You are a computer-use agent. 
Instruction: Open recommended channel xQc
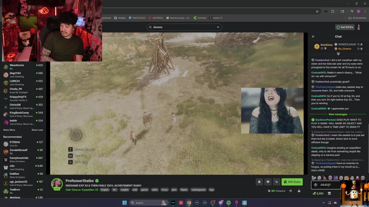23,167
